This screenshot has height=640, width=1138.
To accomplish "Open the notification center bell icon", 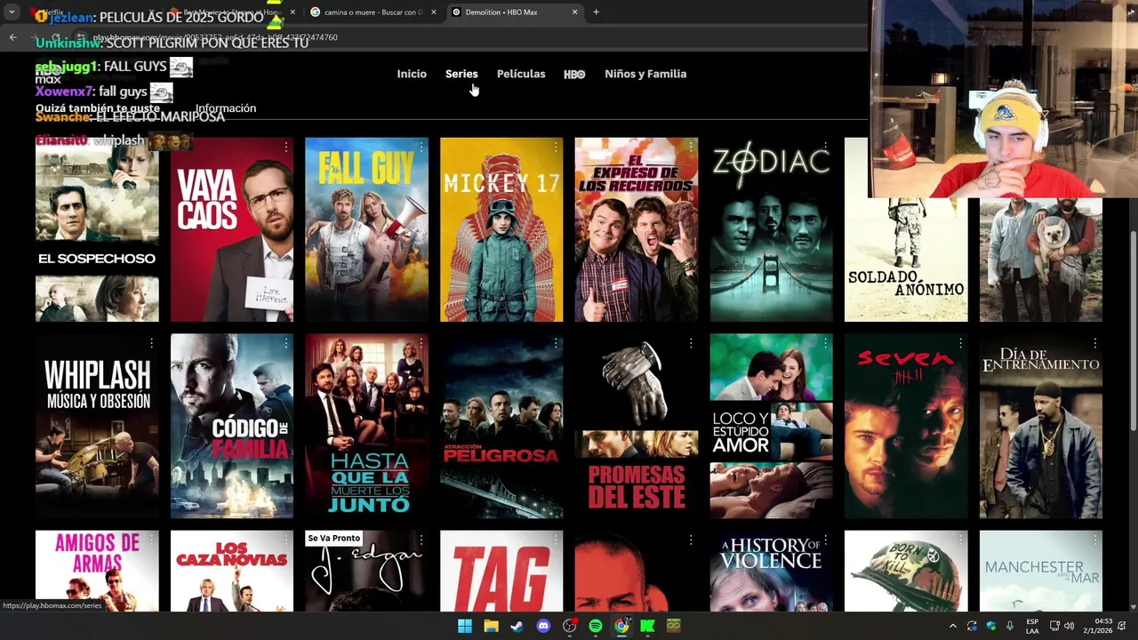I will [1122, 626].
